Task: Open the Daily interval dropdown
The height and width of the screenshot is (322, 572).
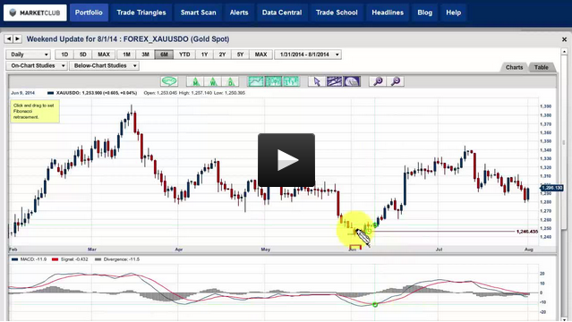Action: pos(28,55)
